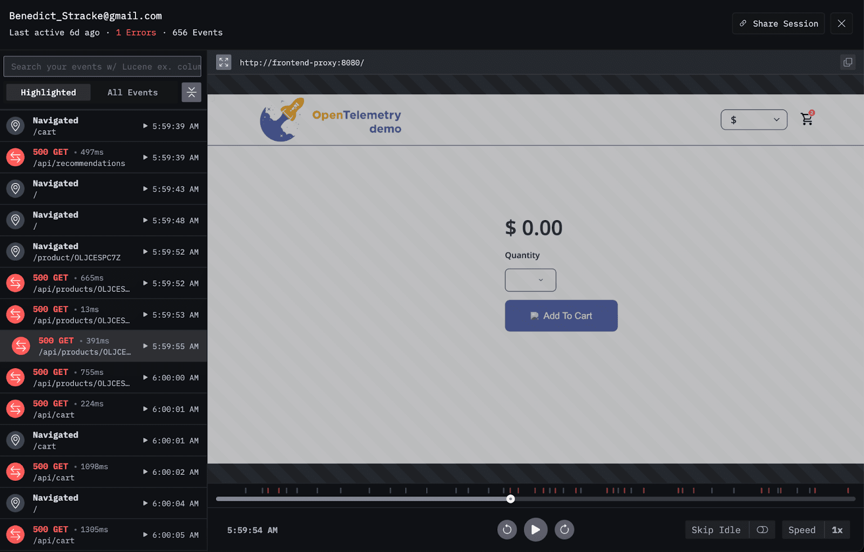Open the shopping cart icon
The width and height of the screenshot is (864, 552).
coord(807,119)
